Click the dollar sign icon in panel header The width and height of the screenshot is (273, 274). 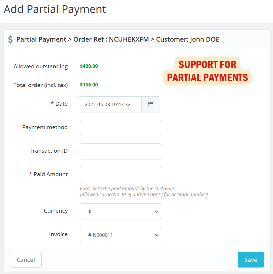pyautogui.click(x=11, y=39)
